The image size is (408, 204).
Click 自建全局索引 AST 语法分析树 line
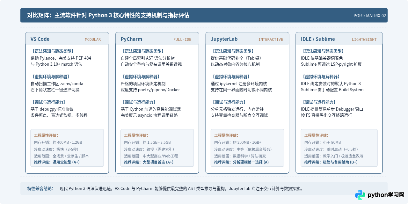[x=148, y=58]
